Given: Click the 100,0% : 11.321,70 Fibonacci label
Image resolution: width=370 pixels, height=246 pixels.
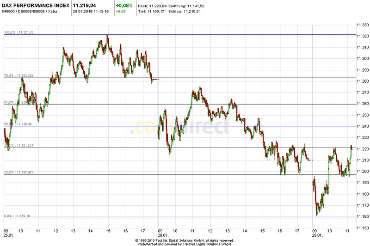Looking at the screenshot, I should [19, 32].
